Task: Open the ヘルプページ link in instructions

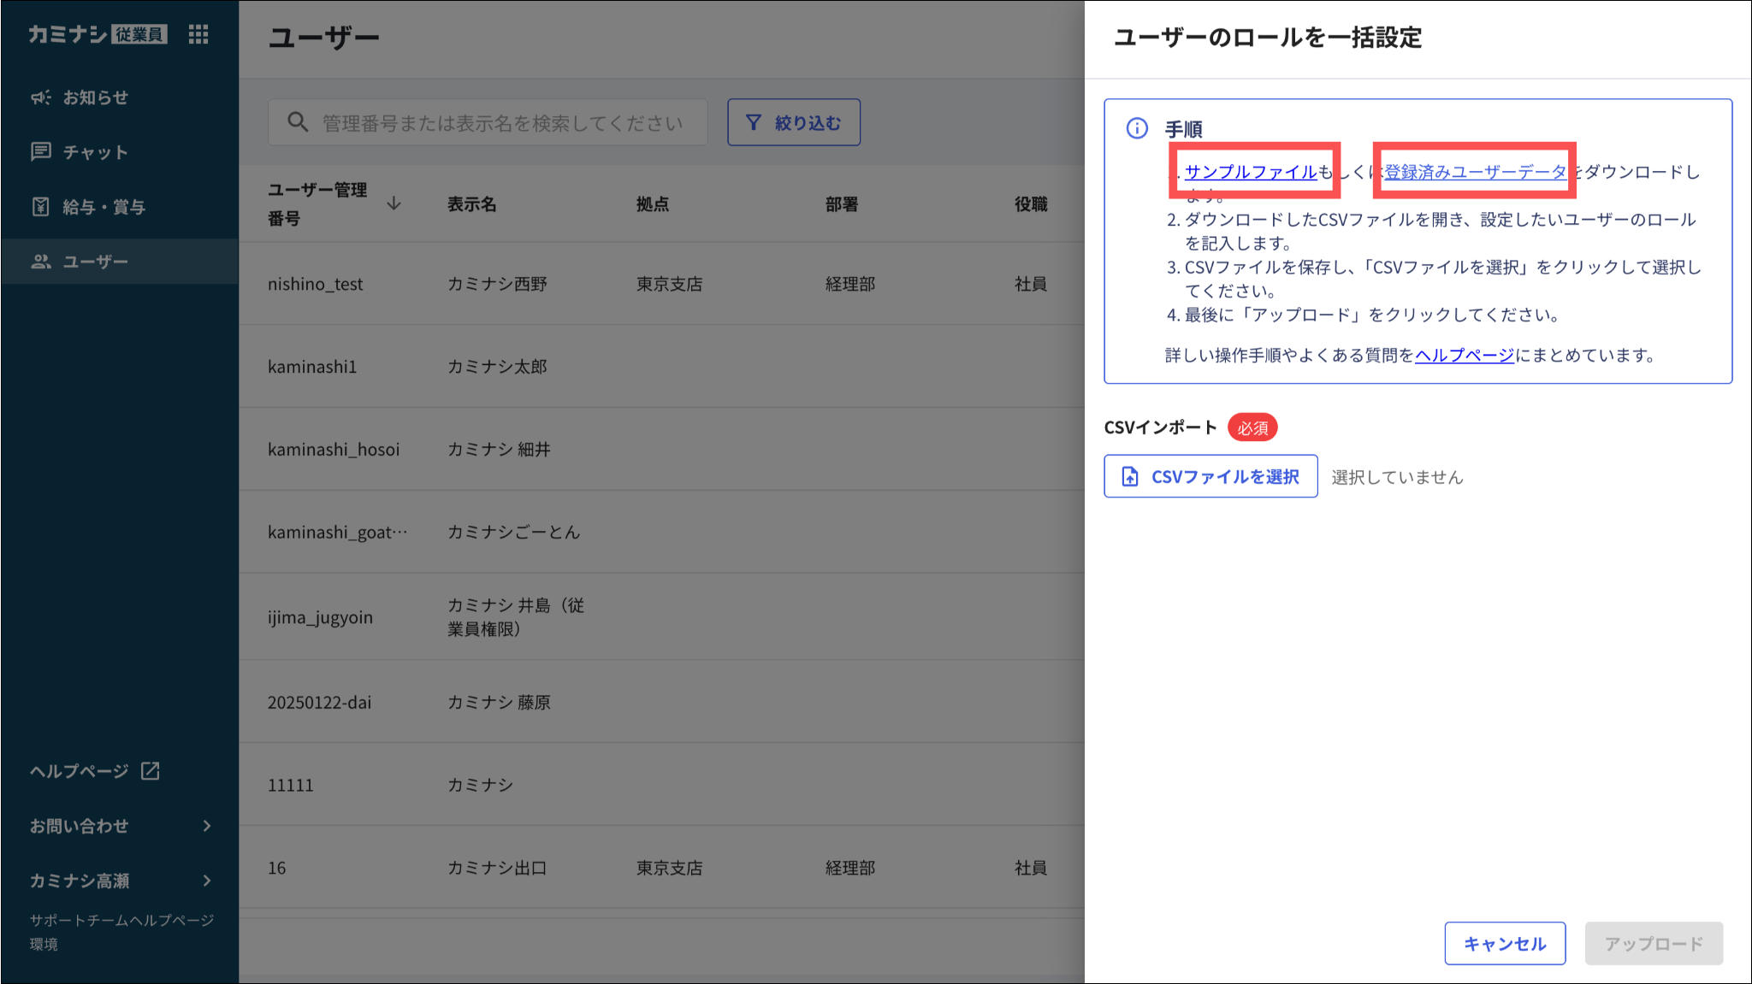Action: point(1464,355)
